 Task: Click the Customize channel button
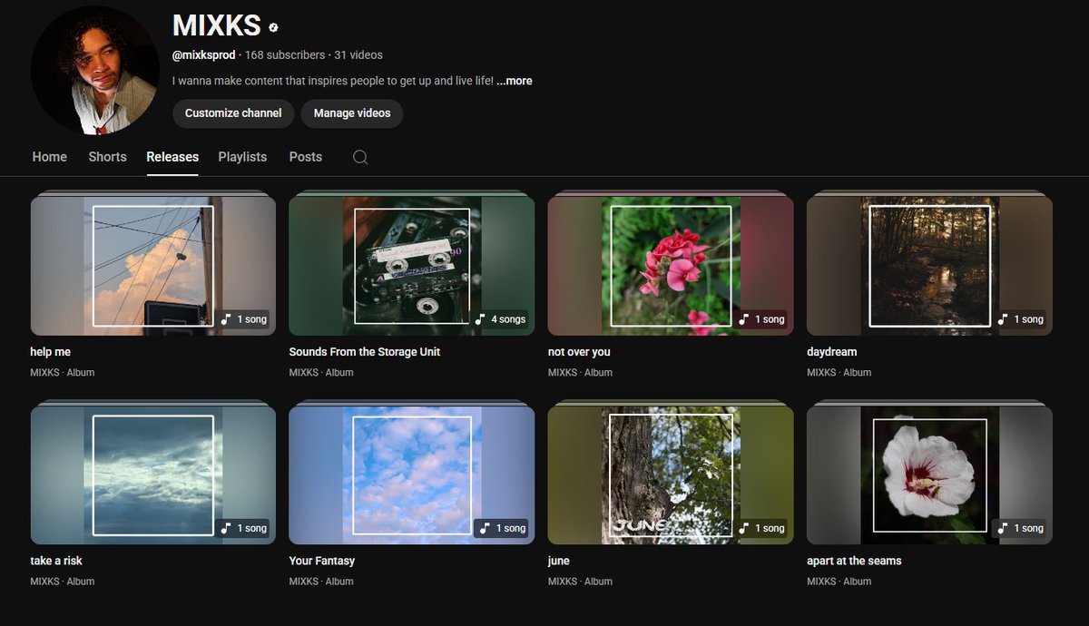pyautogui.click(x=233, y=113)
